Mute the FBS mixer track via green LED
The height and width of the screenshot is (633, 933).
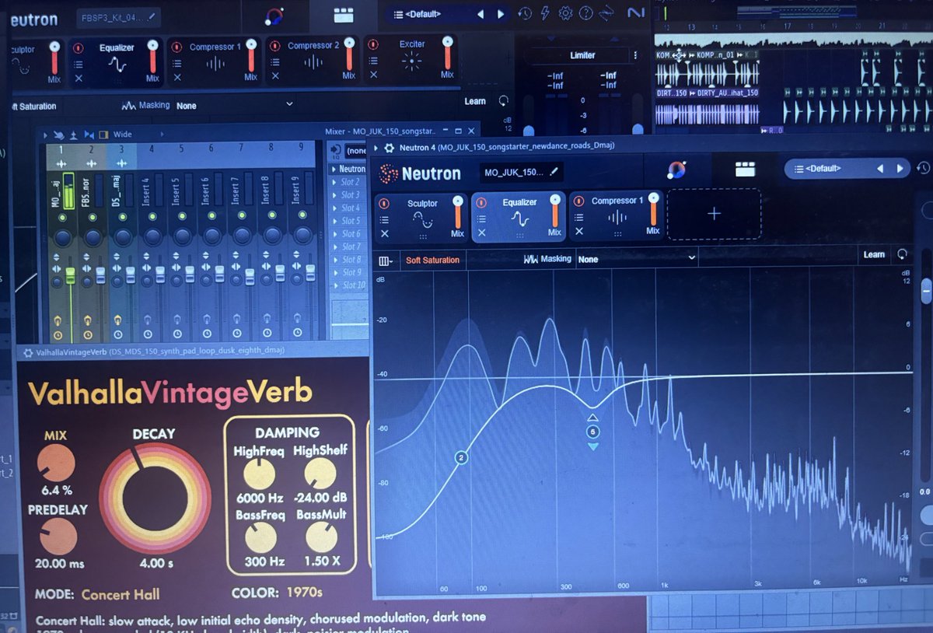tap(92, 217)
